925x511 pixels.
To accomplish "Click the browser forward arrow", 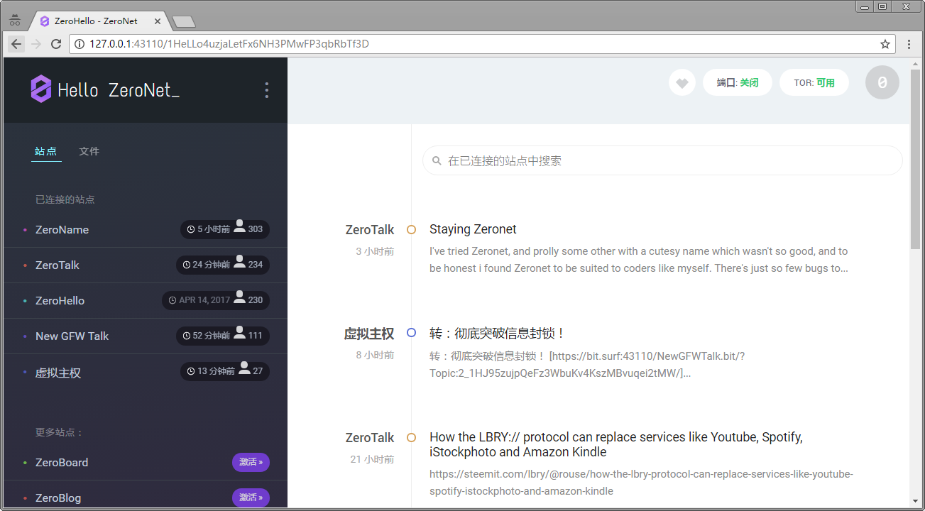I will (36, 44).
